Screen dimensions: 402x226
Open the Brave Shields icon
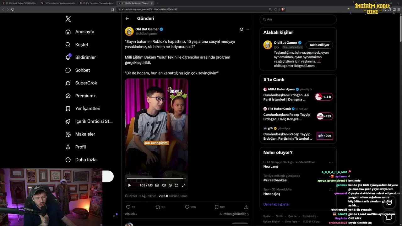pos(283,9)
